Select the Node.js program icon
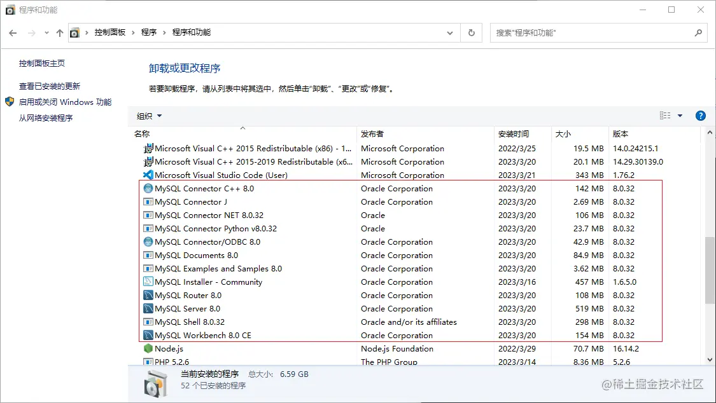The height and width of the screenshot is (403, 716). [x=148, y=348]
